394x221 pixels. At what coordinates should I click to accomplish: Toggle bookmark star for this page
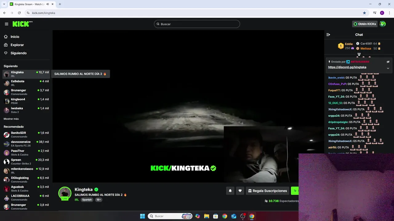tap(364, 13)
